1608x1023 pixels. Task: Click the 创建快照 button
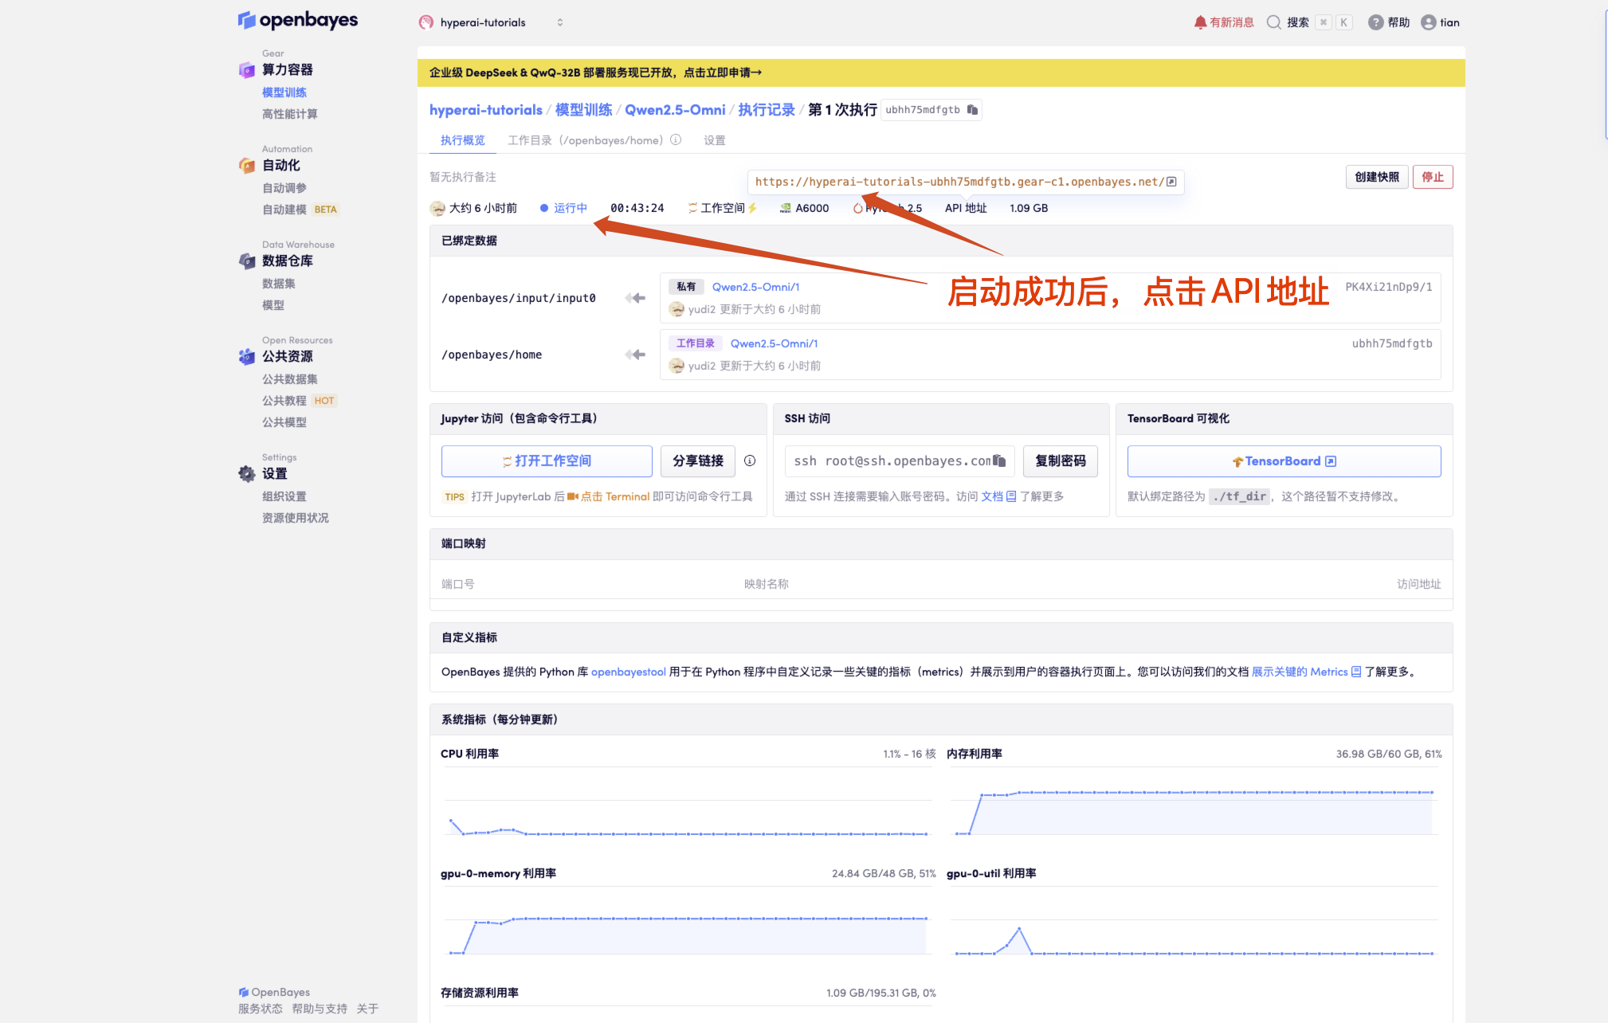1376,177
